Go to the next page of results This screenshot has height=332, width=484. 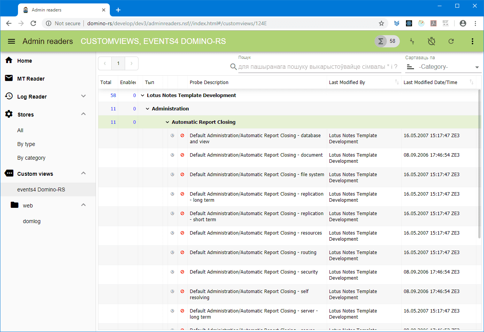pos(132,63)
